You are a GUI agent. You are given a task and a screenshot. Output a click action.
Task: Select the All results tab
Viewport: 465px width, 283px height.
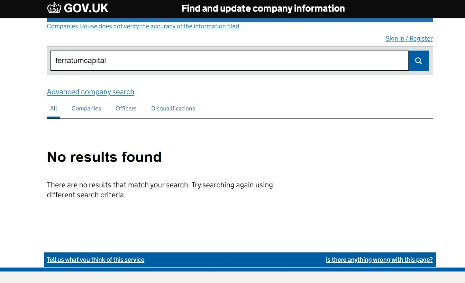click(x=53, y=108)
